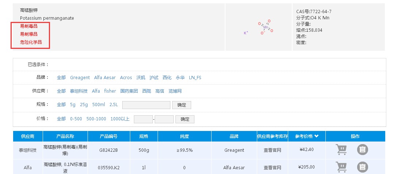This screenshot has width=398, height=174.
Task: Open the round details icon for product 035590.K2
Action: (x=362, y=167)
